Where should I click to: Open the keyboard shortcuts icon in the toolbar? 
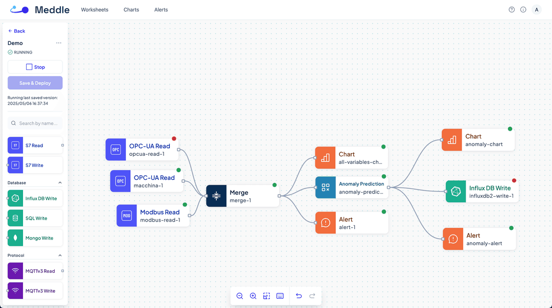(x=280, y=296)
